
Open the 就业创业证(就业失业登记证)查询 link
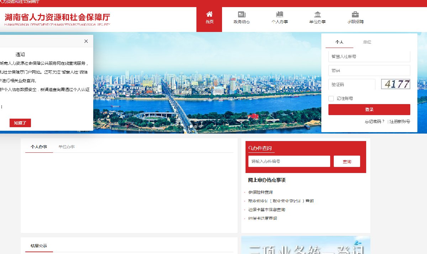coord(281,201)
